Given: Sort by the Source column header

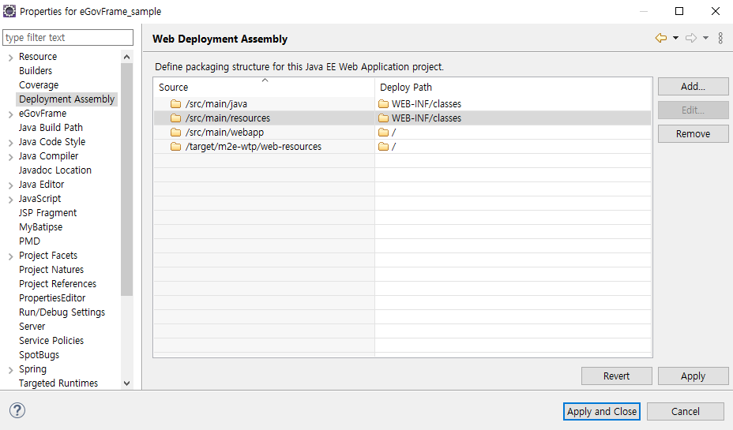Looking at the screenshot, I should pyautogui.click(x=264, y=88).
